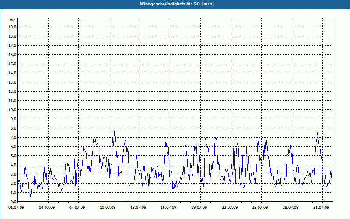Click the 04.07.09 date label
350x219 pixels.
[x=47, y=208]
